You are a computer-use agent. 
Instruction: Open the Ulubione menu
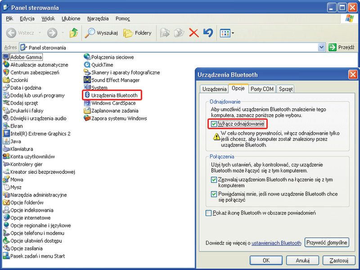71,18
